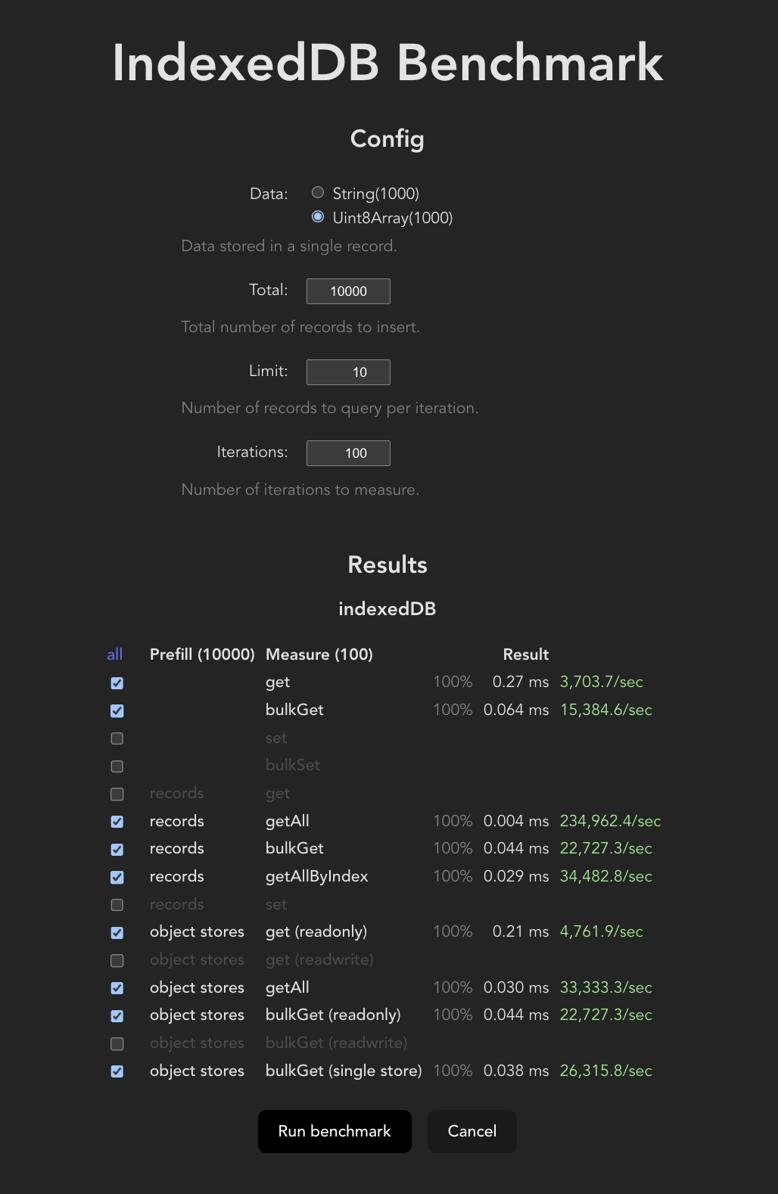Uncheck object stores bulkGet (single store) benchmark
Viewport: 778px width, 1194px height.
(117, 1071)
